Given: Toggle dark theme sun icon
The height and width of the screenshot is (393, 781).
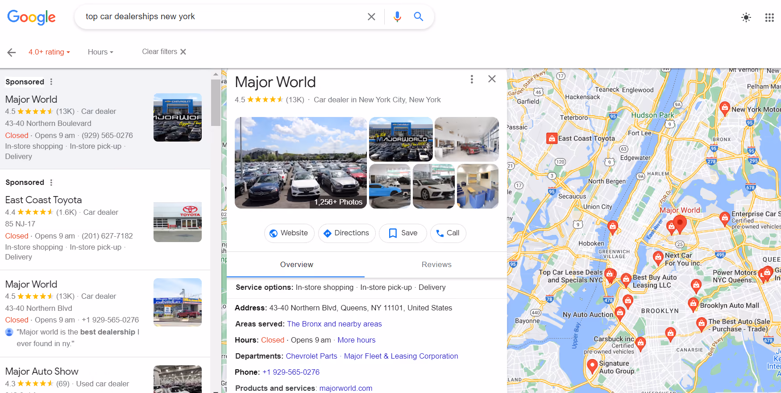Looking at the screenshot, I should coord(746,17).
